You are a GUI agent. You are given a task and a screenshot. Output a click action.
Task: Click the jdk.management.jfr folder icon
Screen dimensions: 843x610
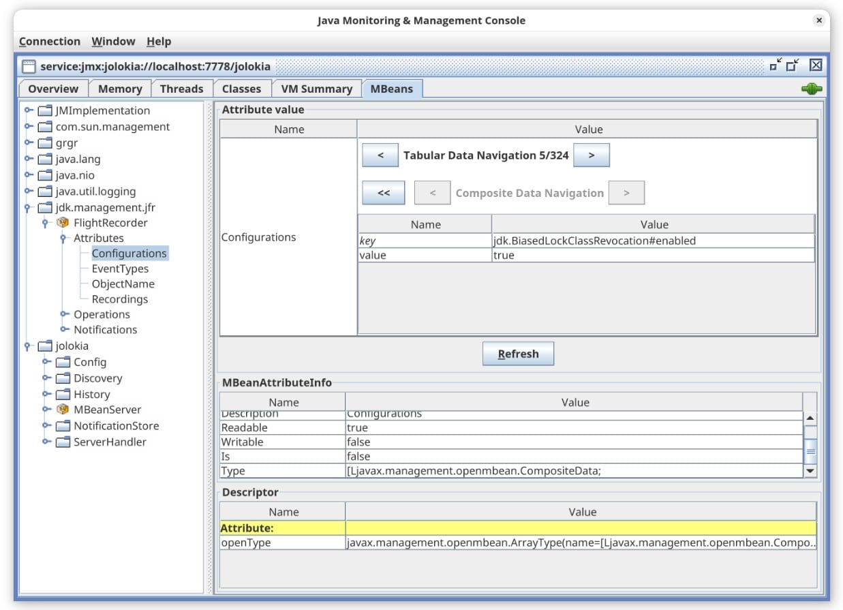coord(45,208)
